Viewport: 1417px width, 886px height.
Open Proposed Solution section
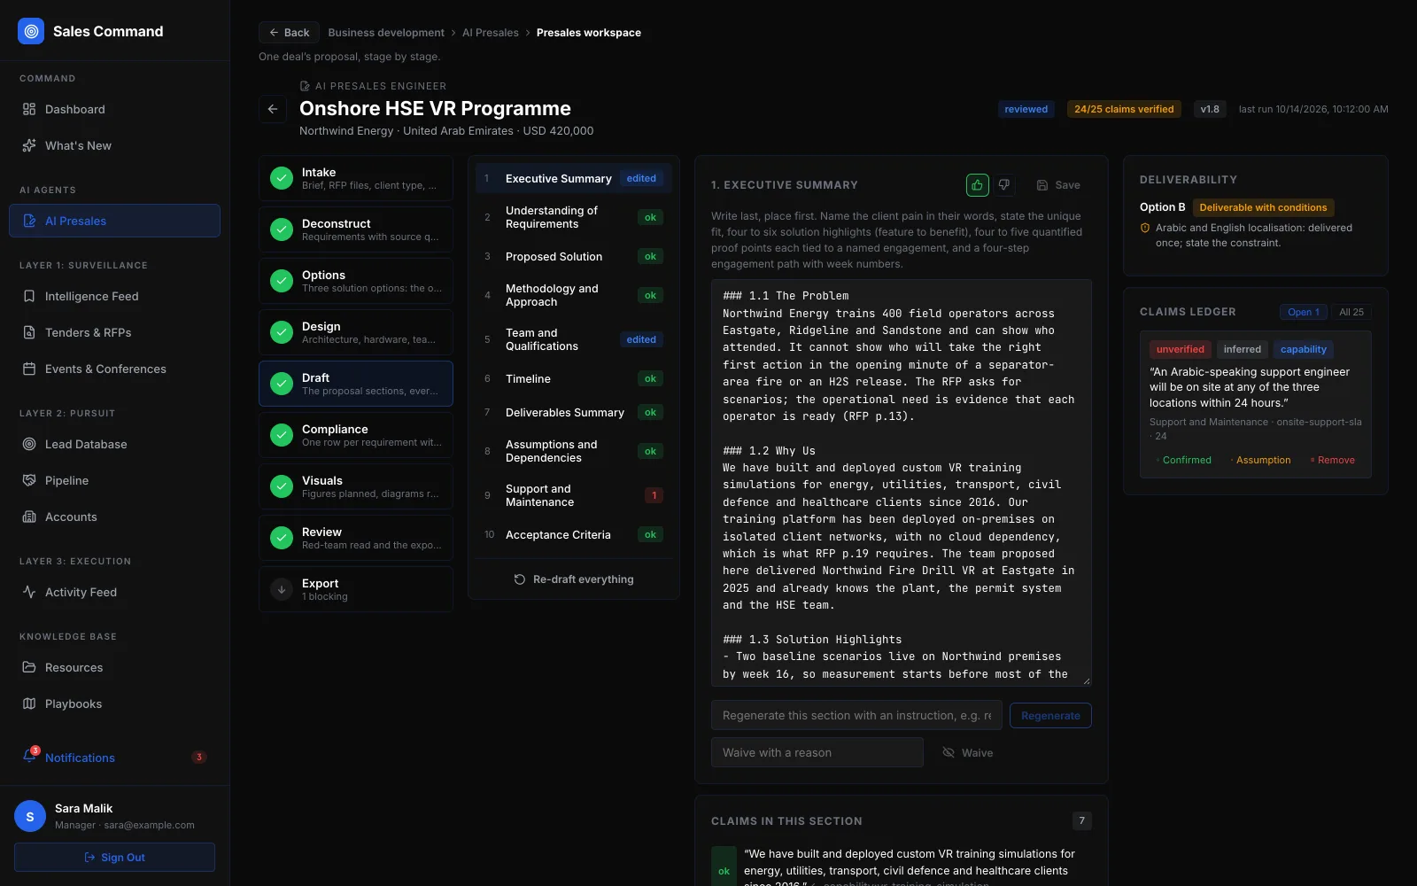click(x=574, y=256)
